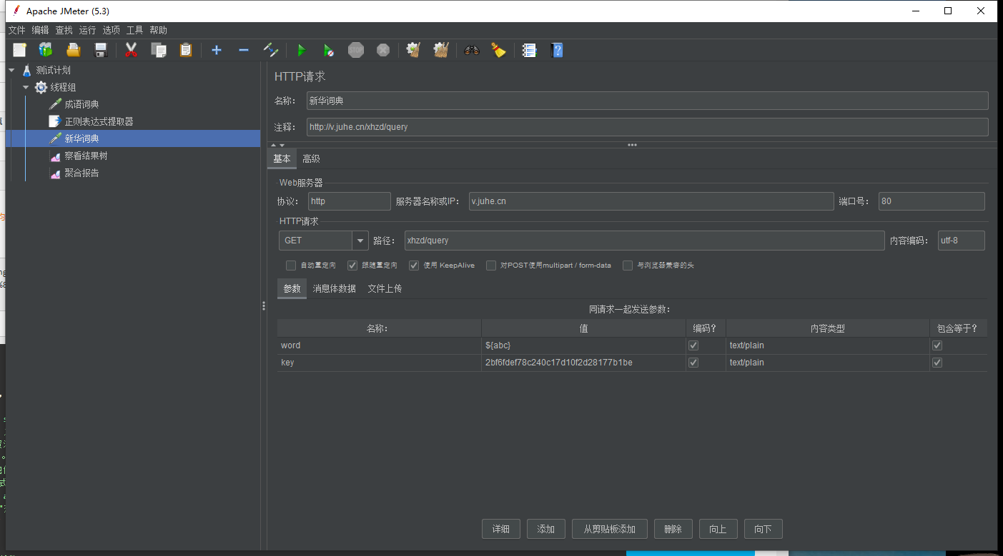Image resolution: width=1003 pixels, height=556 pixels.
Task: Open the 选项 menu
Action: [x=111, y=30]
